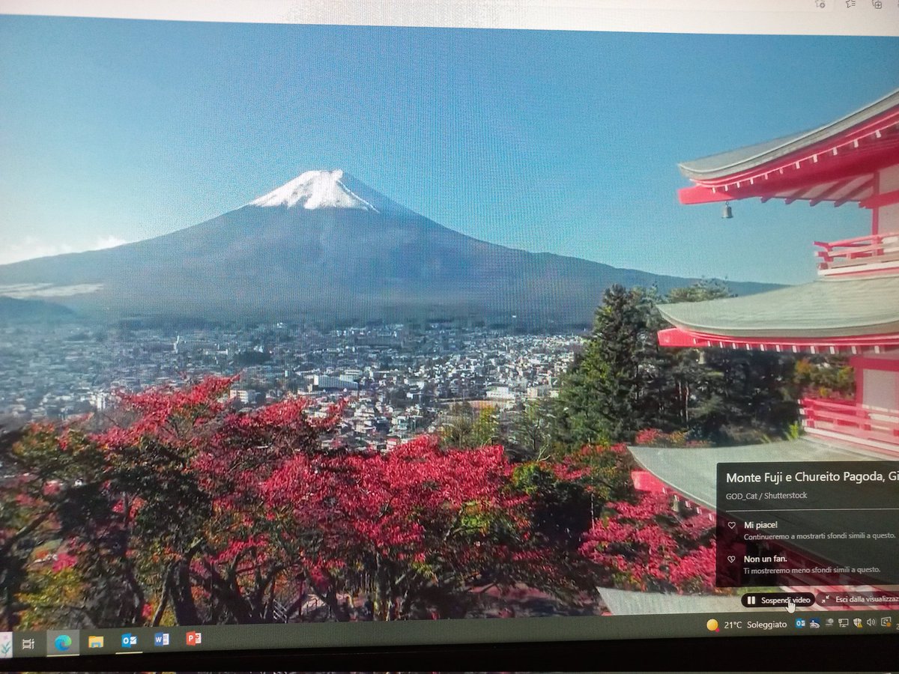Click the network icon in system tray
This screenshot has height=674, width=899.
[x=844, y=623]
